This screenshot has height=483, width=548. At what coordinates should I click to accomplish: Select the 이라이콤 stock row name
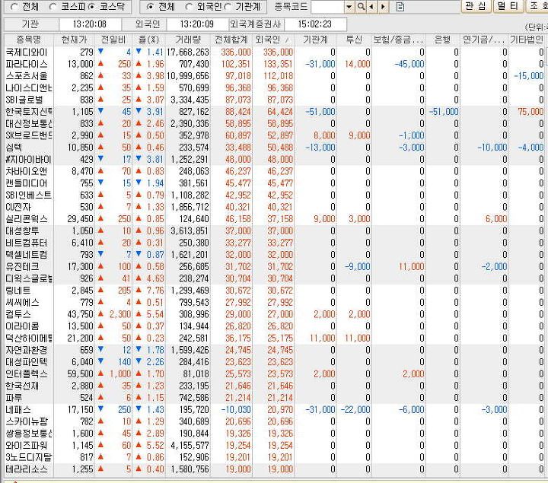(22, 326)
